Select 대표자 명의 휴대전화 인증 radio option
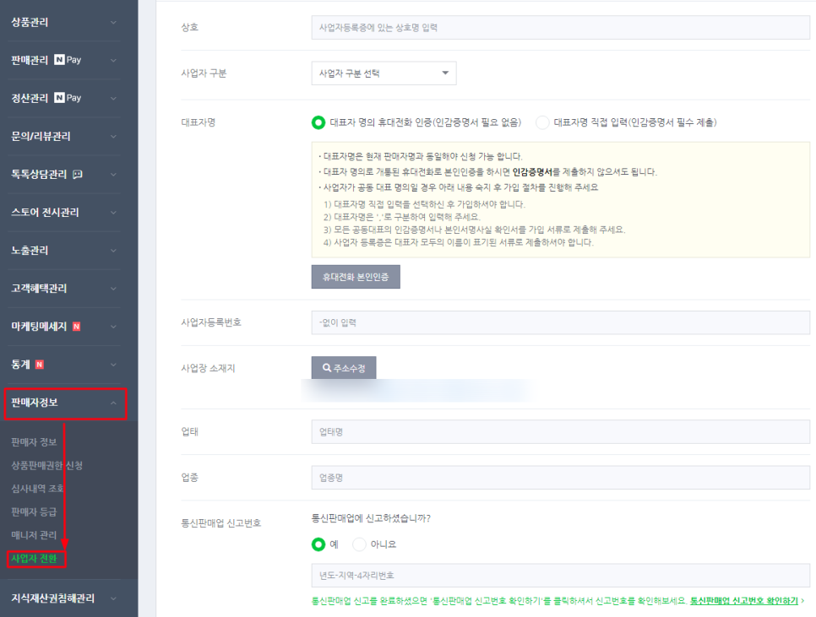The height and width of the screenshot is (617, 816). pos(318,122)
